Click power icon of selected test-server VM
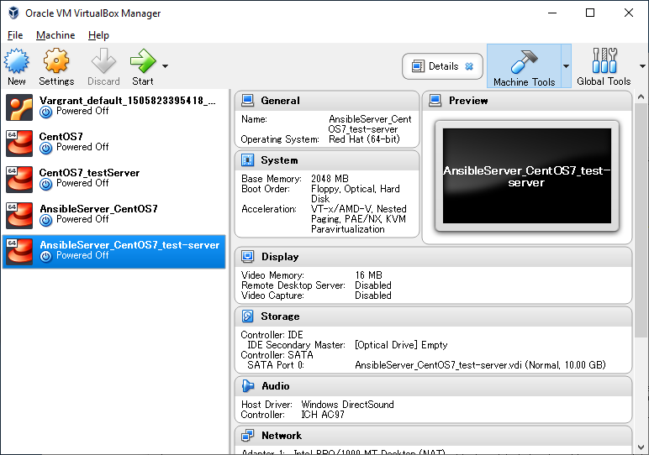This screenshot has height=455, width=649. [46, 256]
